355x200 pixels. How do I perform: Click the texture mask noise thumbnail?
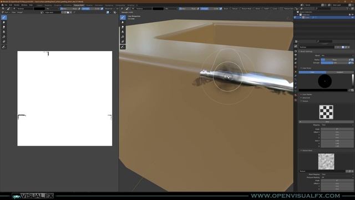(326, 162)
